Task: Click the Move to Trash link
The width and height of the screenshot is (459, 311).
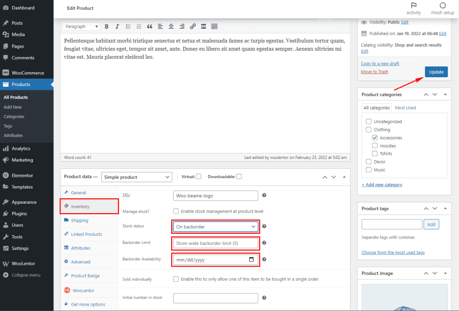Action: tap(374, 71)
